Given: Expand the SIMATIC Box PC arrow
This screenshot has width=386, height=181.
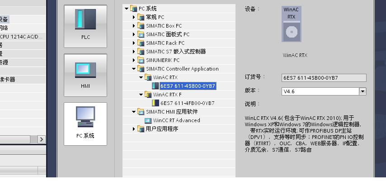Looking at the screenshot, I should point(134,26).
